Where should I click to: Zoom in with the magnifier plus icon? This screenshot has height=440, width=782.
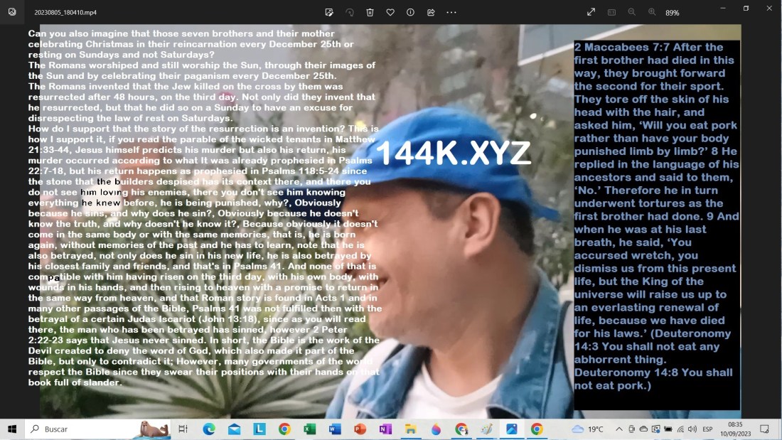652,12
